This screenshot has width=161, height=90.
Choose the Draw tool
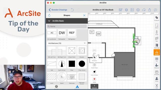pyautogui.click(x=156, y=33)
